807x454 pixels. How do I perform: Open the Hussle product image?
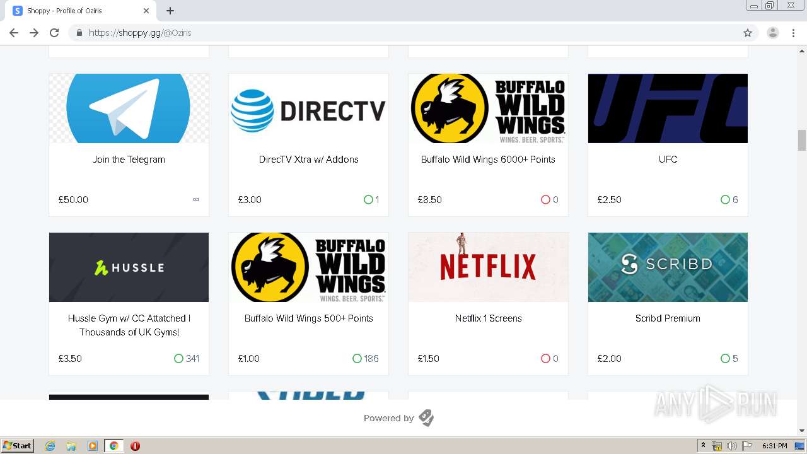129,267
